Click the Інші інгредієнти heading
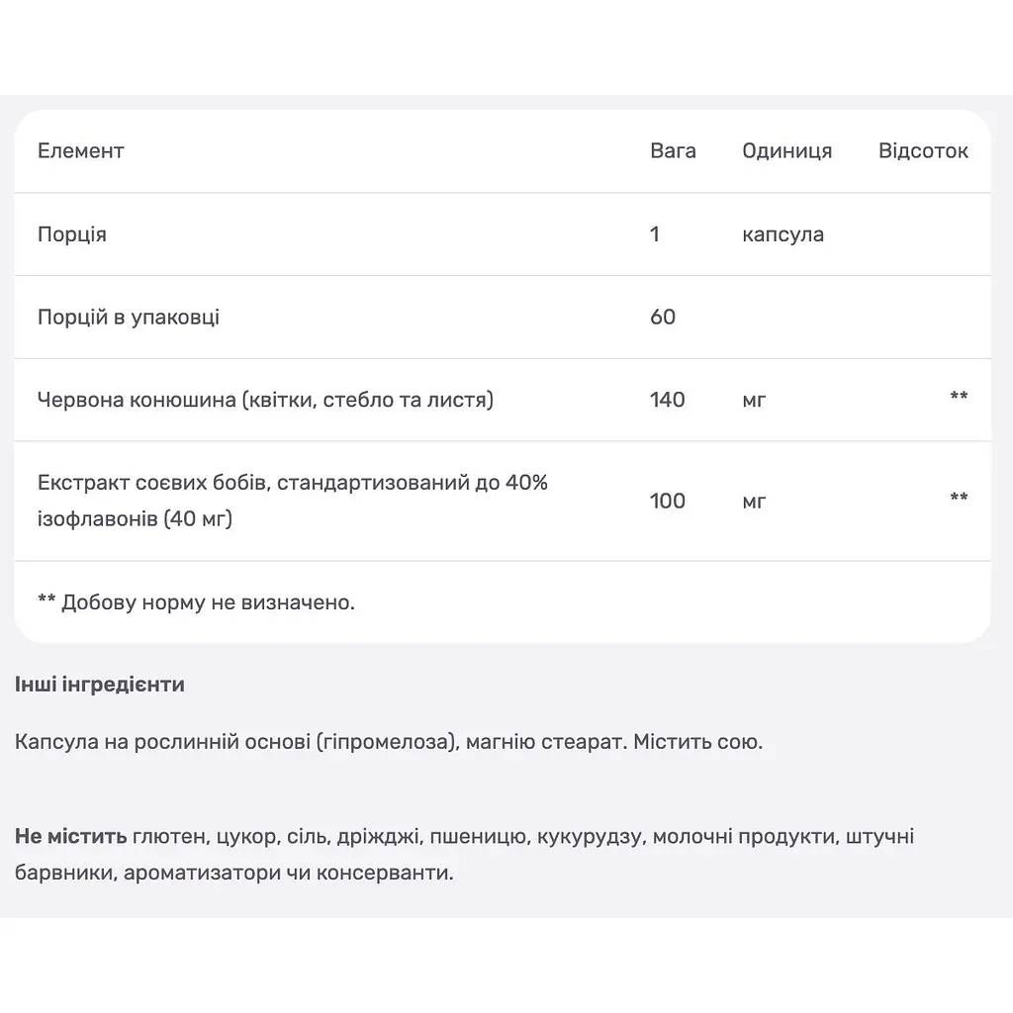Screen dimensions: 1013x1013 pos(100,685)
